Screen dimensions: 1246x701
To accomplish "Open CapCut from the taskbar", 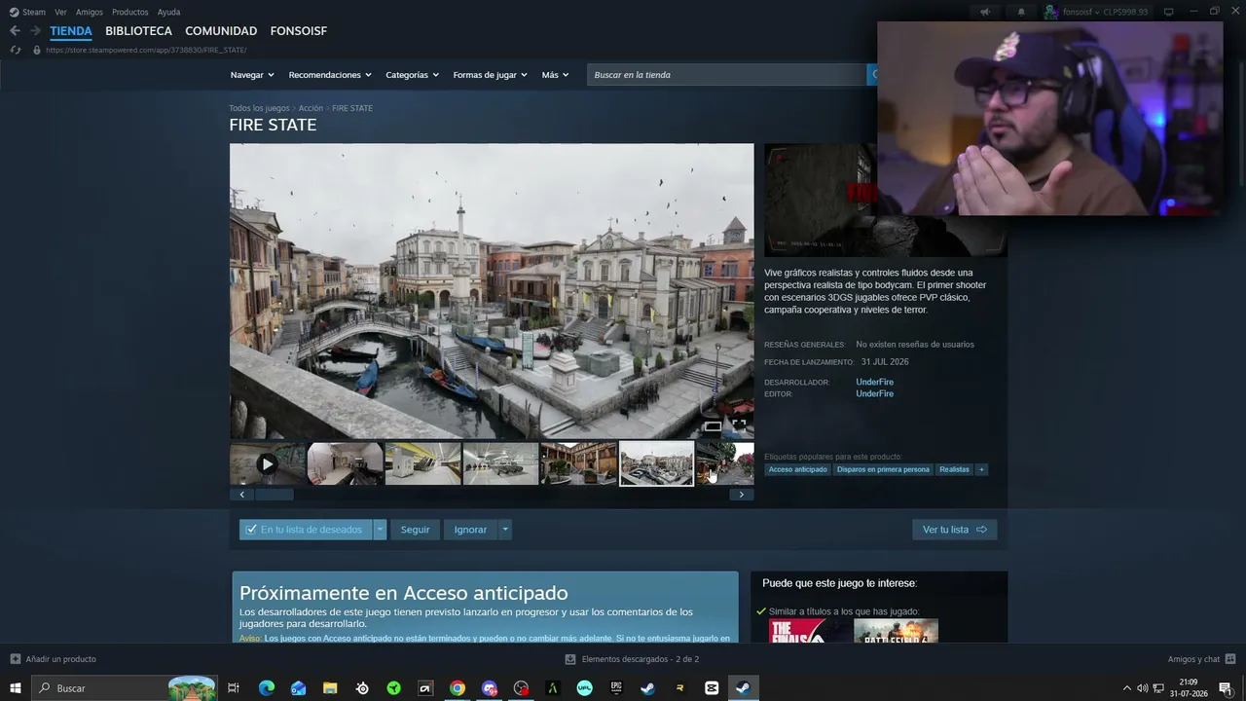I will click(x=712, y=688).
